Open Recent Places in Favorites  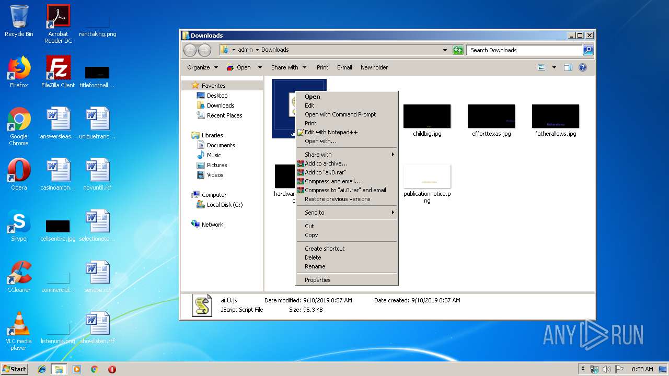tap(220, 115)
